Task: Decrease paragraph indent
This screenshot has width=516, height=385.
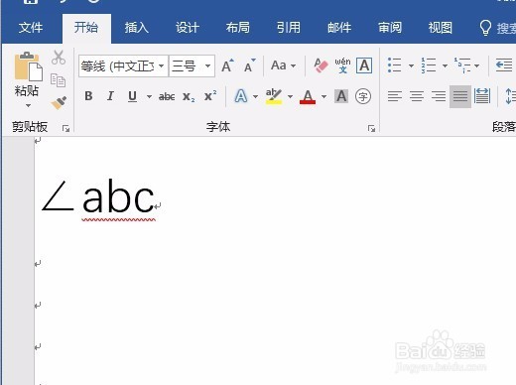Action: coord(504,65)
